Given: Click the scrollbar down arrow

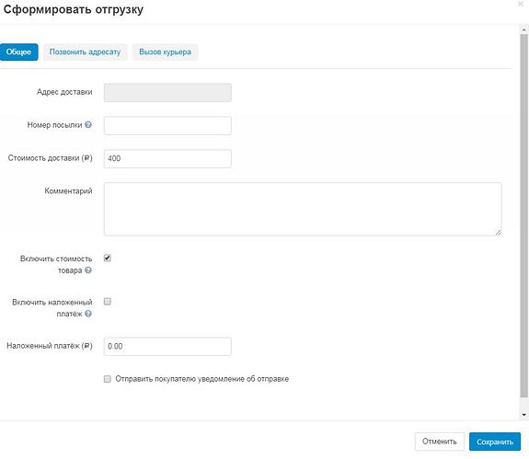Looking at the screenshot, I should pos(523,415).
